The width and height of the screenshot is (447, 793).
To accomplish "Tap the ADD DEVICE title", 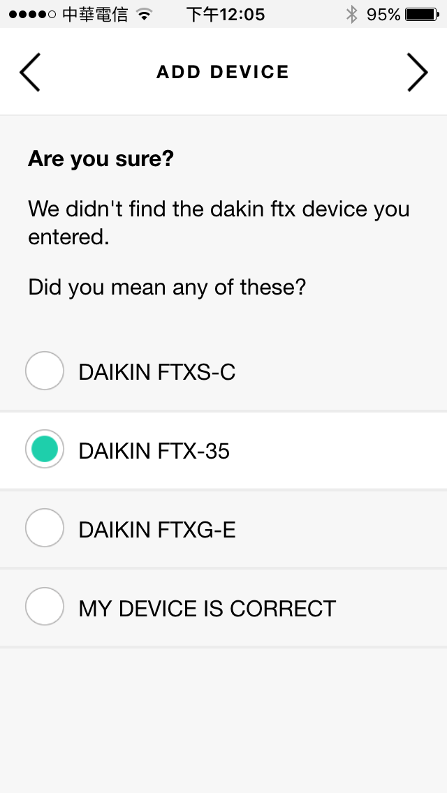I will pyautogui.click(x=223, y=72).
